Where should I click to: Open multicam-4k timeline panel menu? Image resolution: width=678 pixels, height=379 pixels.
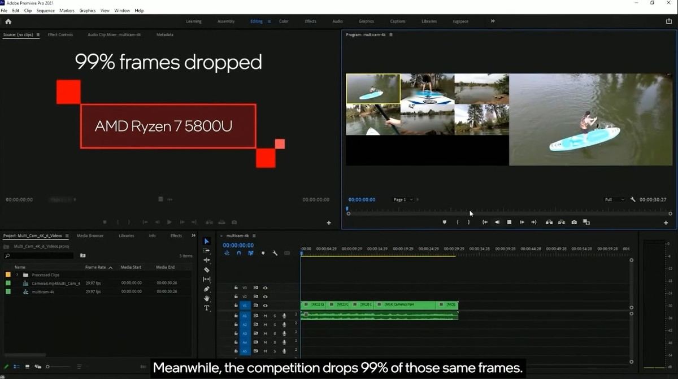tap(253, 236)
